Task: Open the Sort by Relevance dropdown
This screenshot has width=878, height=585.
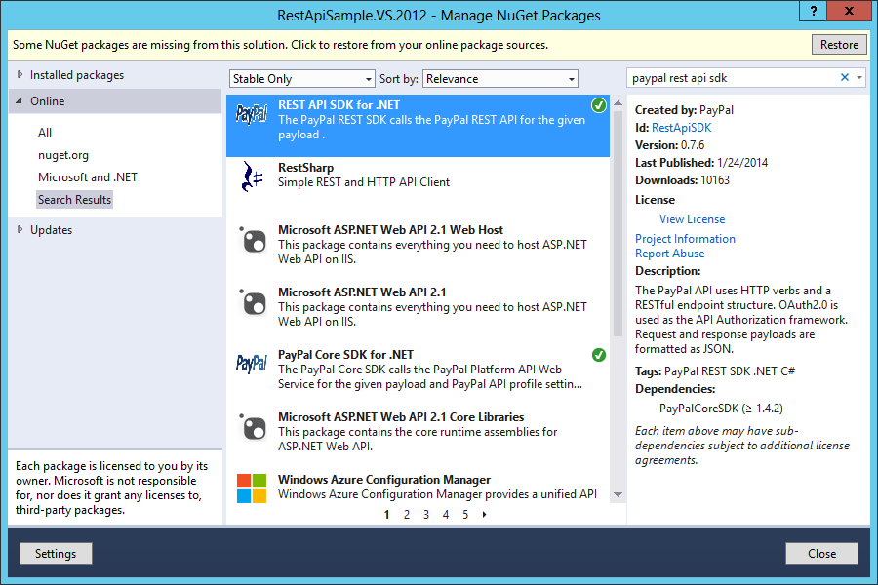Action: point(500,79)
